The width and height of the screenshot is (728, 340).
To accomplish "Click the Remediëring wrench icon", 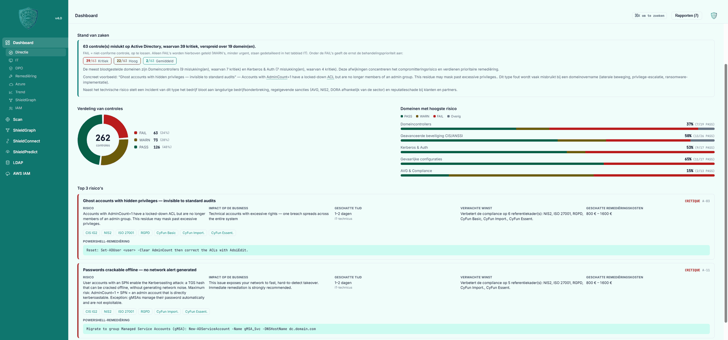I will click(x=11, y=76).
